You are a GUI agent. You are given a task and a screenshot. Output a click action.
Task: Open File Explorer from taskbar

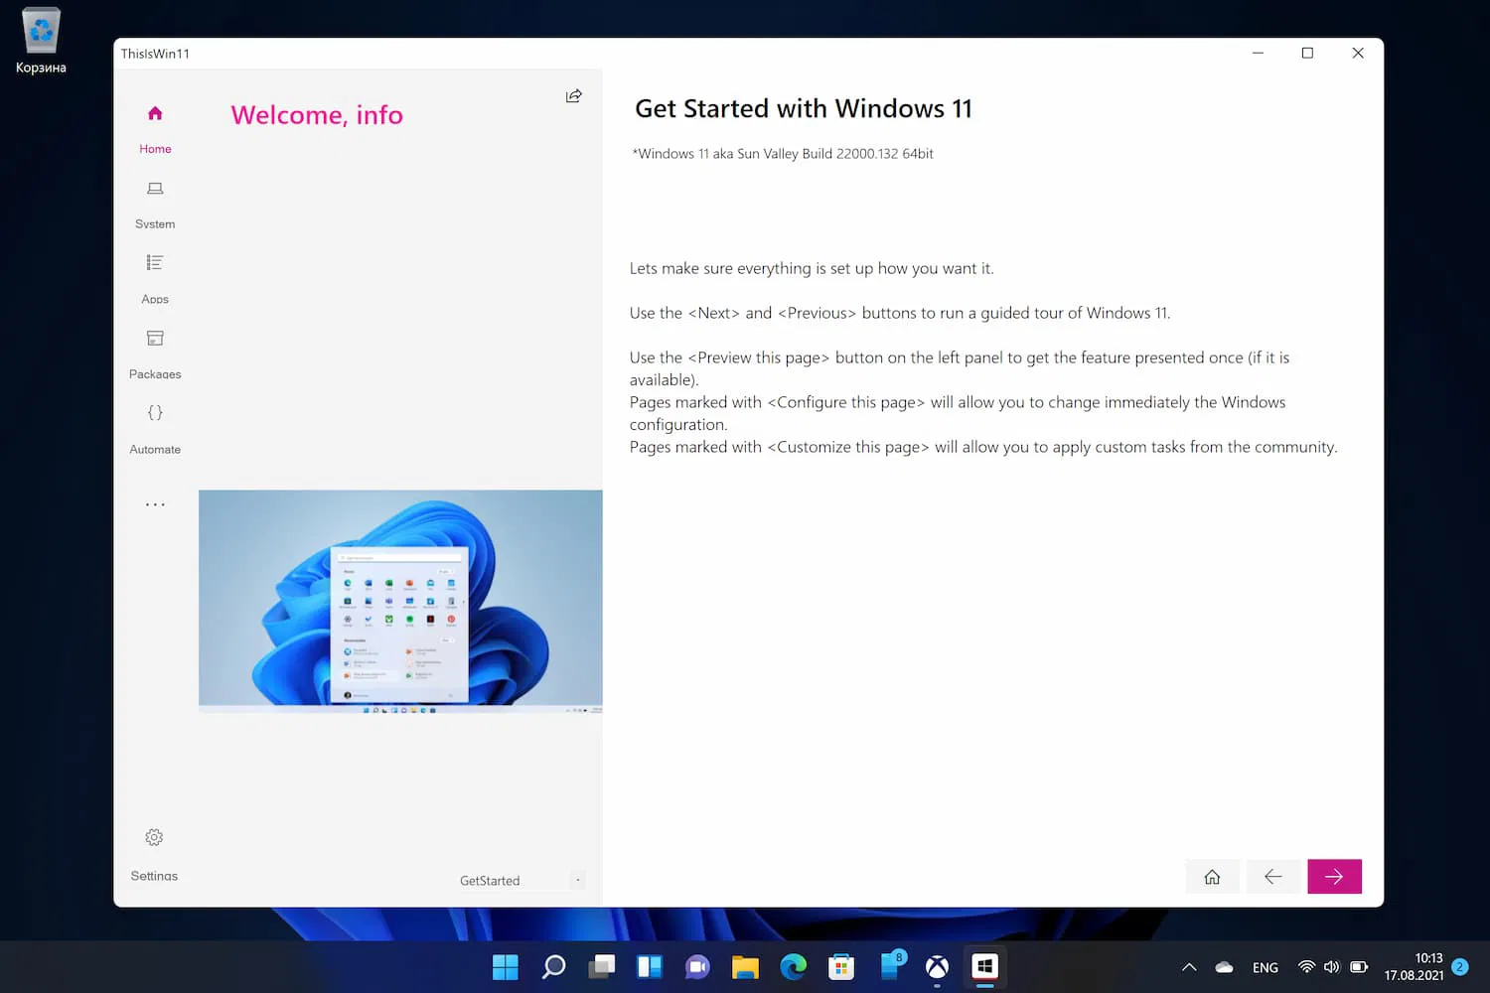(745, 966)
